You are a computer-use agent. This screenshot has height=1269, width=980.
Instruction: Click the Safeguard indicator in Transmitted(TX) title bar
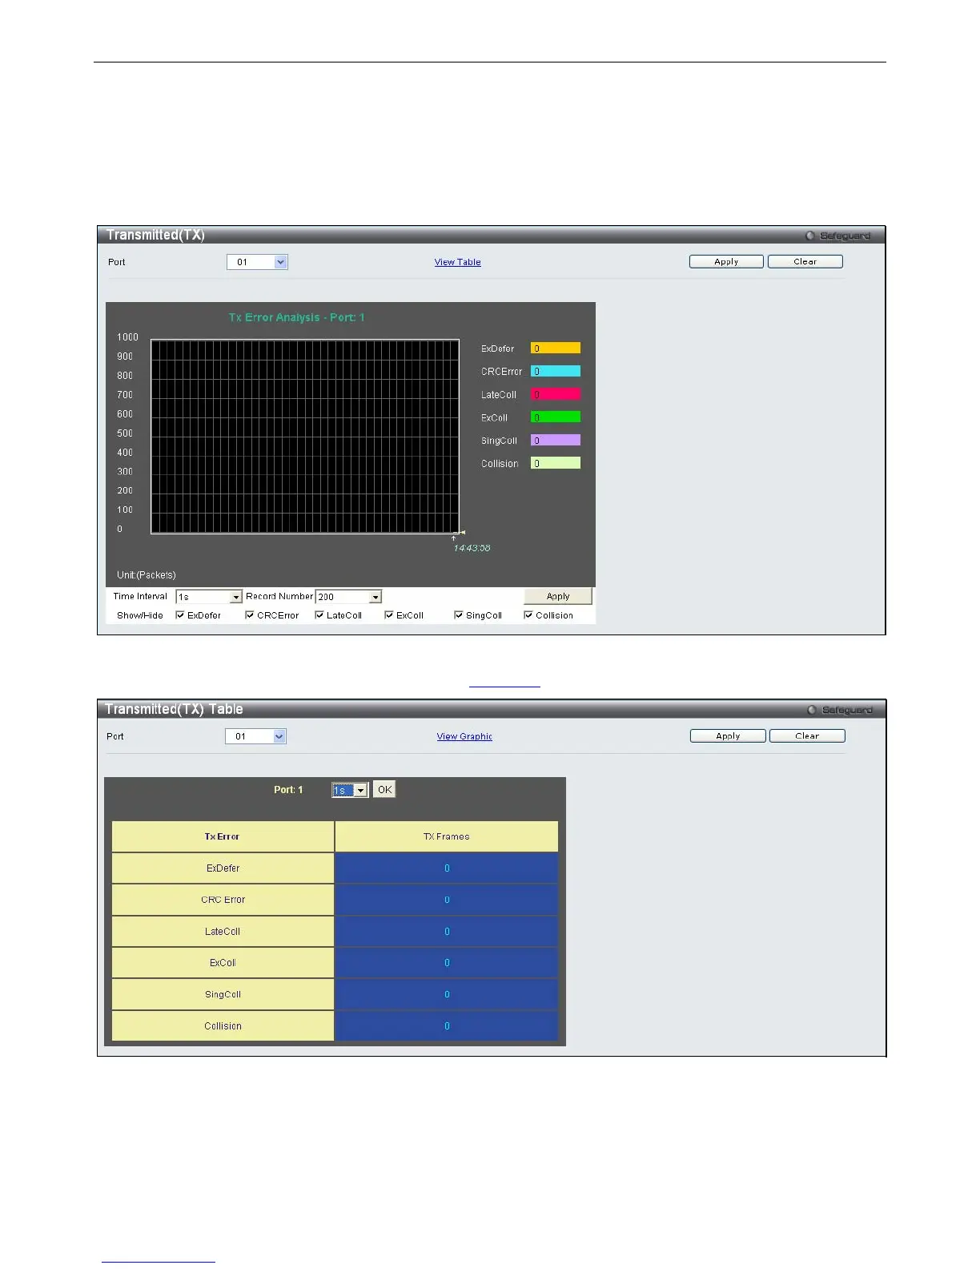(837, 236)
